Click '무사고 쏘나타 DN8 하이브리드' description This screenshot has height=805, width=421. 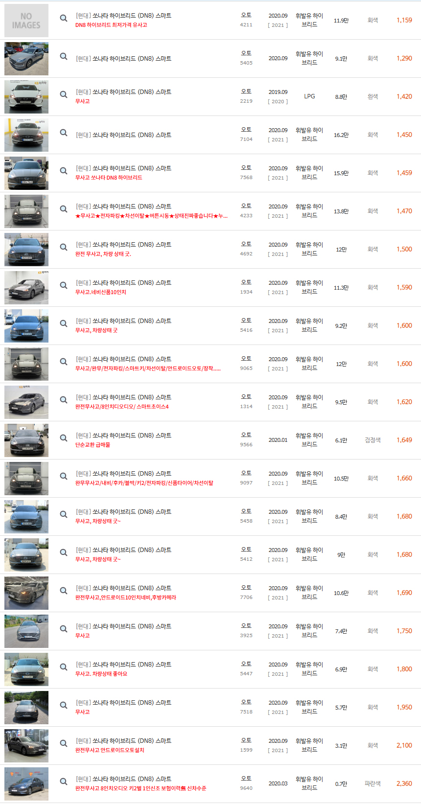(109, 178)
